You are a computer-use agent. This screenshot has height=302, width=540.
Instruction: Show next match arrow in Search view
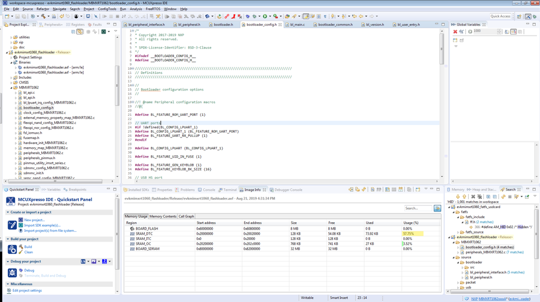pos(458,197)
